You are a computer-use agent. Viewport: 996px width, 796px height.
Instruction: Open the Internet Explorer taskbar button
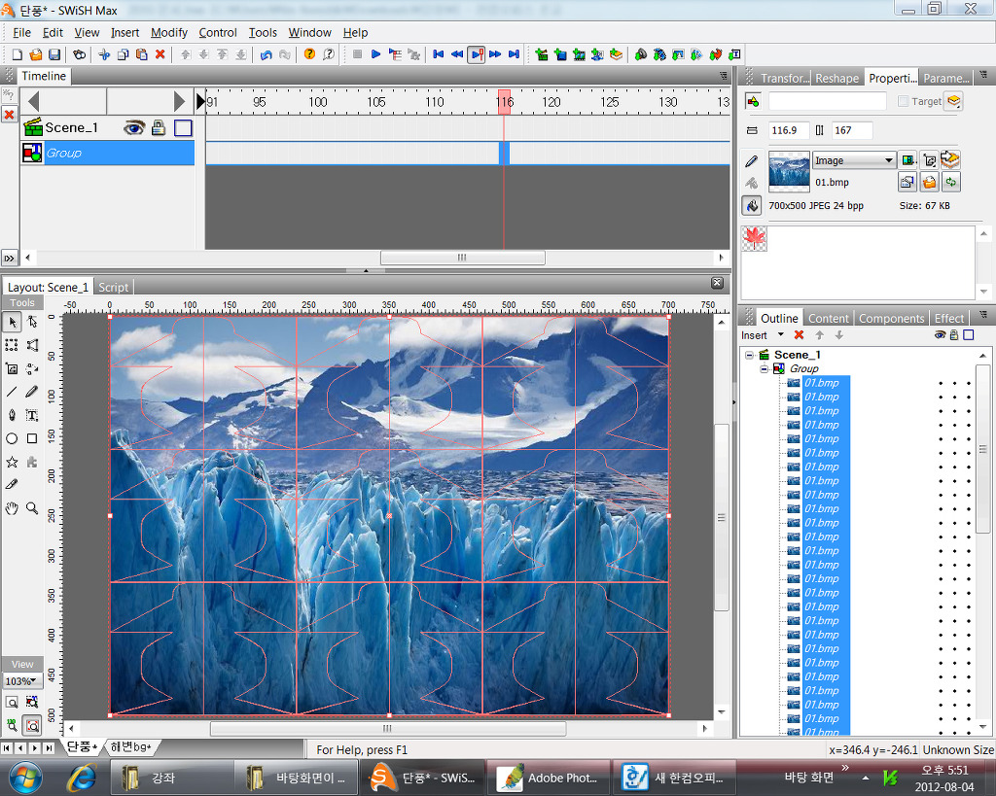click(x=84, y=777)
